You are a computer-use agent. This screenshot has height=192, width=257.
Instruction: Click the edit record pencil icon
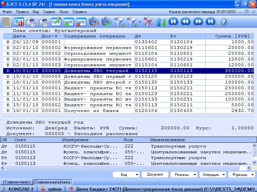(x=56, y=22)
